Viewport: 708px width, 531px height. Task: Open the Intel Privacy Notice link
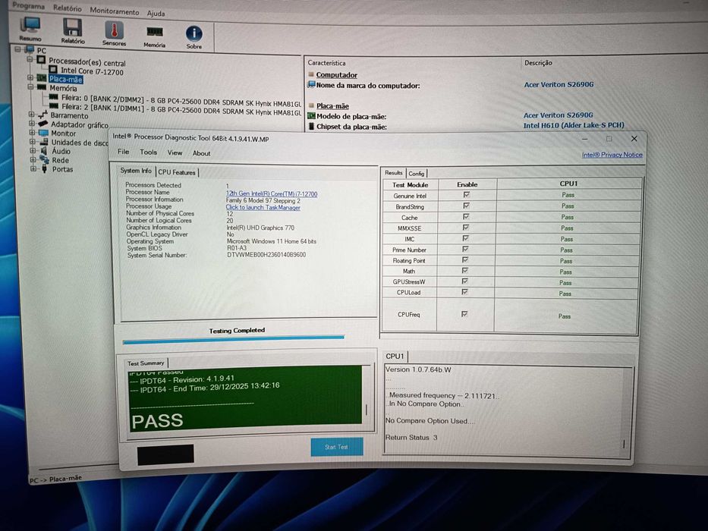(612, 155)
